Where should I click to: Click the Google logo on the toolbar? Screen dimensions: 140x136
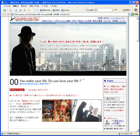(90, 10)
